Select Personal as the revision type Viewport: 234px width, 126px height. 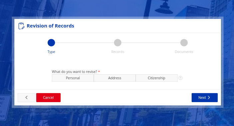[x=73, y=78]
